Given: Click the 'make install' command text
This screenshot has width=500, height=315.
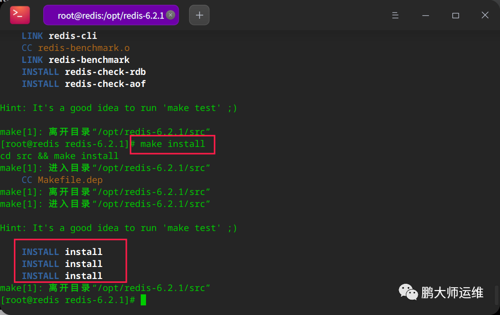Looking at the screenshot, I should [172, 144].
